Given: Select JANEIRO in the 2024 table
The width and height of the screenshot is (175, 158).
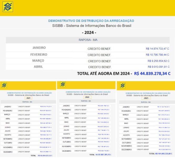Looking at the screenshot, I should pyautogui.click(x=39, y=48).
